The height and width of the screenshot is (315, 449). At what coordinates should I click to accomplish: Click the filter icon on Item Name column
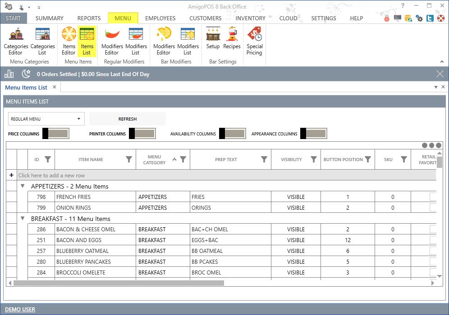[129, 159]
